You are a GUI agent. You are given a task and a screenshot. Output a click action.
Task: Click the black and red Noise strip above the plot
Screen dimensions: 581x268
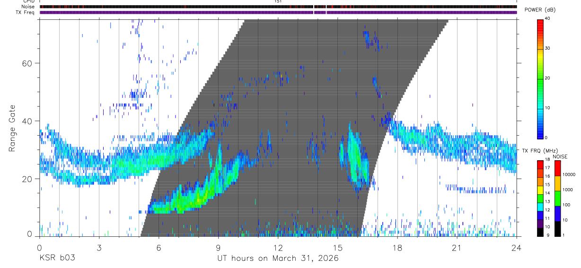(278, 7)
